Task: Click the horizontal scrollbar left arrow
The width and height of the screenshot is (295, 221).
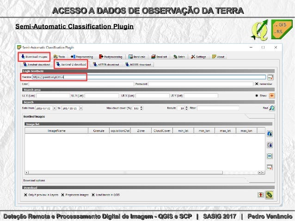Action: coord(27,173)
